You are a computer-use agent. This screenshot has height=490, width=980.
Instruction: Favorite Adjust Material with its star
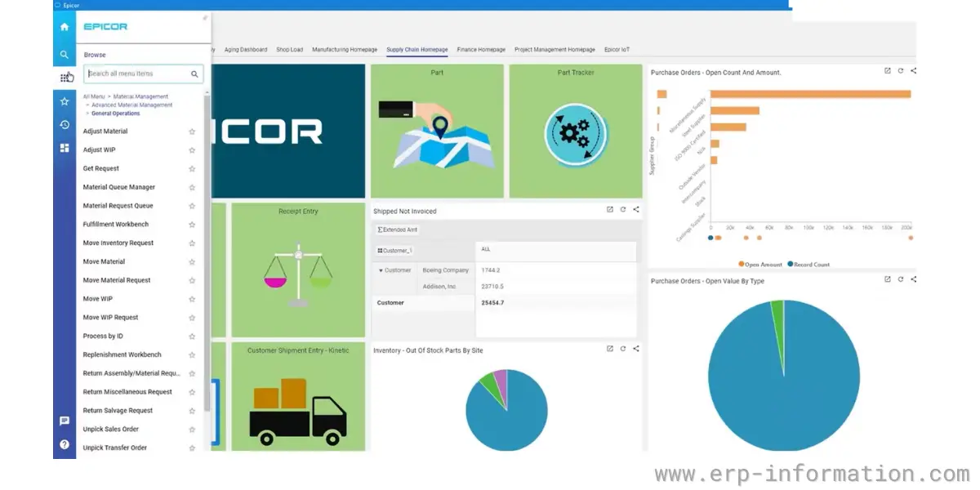coord(192,131)
